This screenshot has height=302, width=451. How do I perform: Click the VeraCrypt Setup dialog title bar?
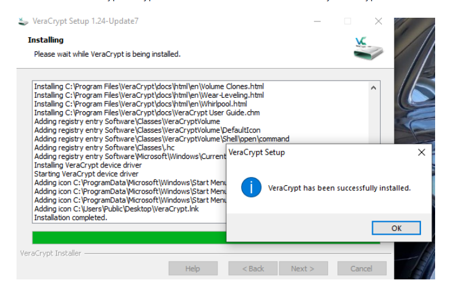[319, 152]
